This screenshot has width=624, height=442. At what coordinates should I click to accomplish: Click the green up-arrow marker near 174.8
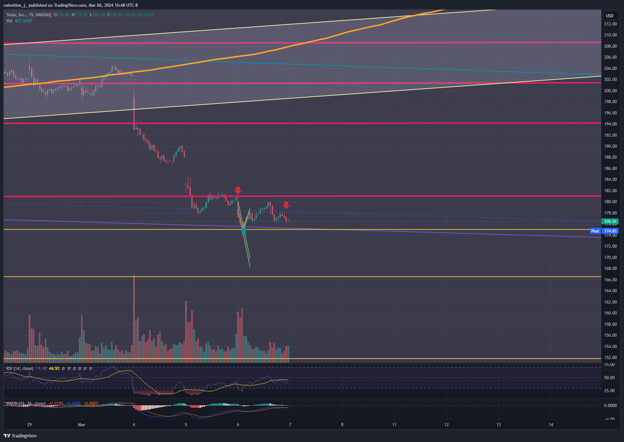[x=244, y=231]
